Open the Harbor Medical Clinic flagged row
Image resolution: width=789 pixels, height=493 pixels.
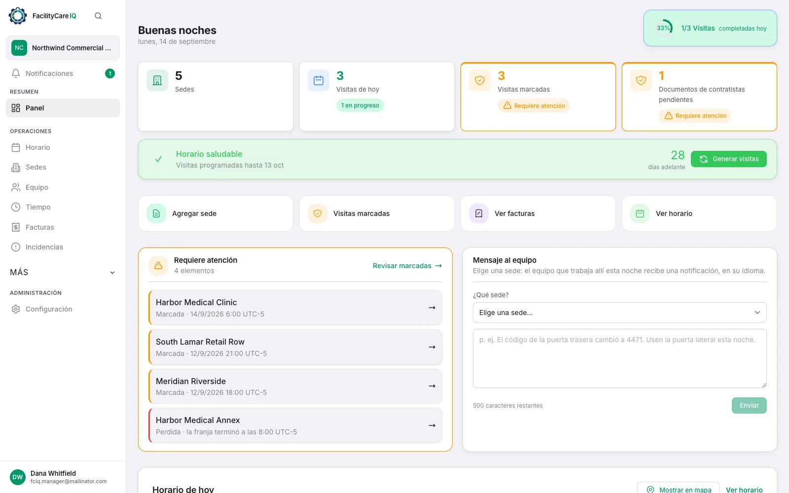click(295, 308)
